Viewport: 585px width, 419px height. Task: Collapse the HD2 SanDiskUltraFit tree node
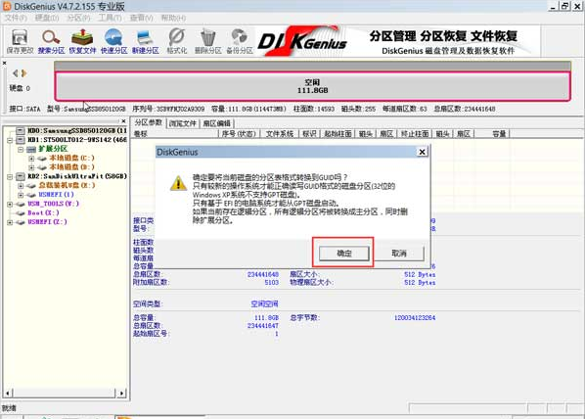[10, 176]
